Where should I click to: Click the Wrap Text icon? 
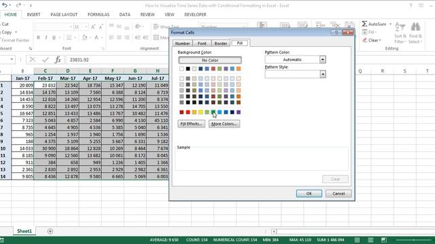click(x=156, y=26)
